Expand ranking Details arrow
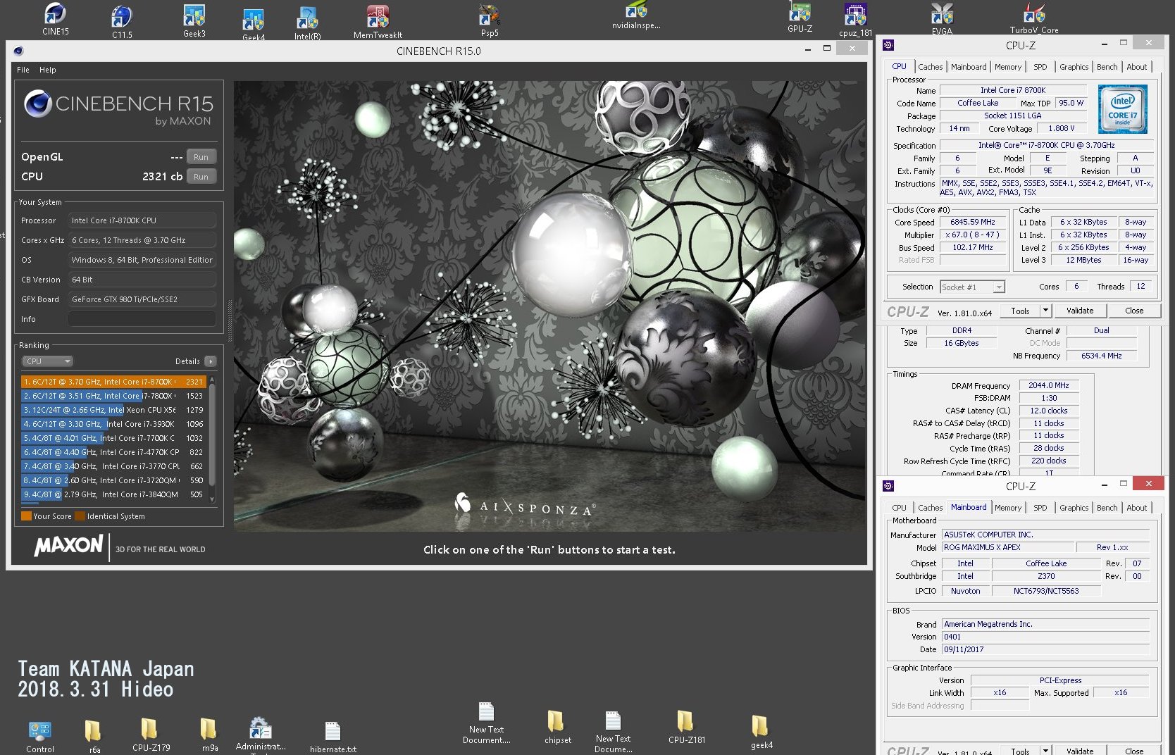 coord(210,361)
